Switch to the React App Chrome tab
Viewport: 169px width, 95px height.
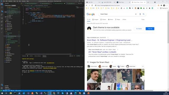click(123, 2)
